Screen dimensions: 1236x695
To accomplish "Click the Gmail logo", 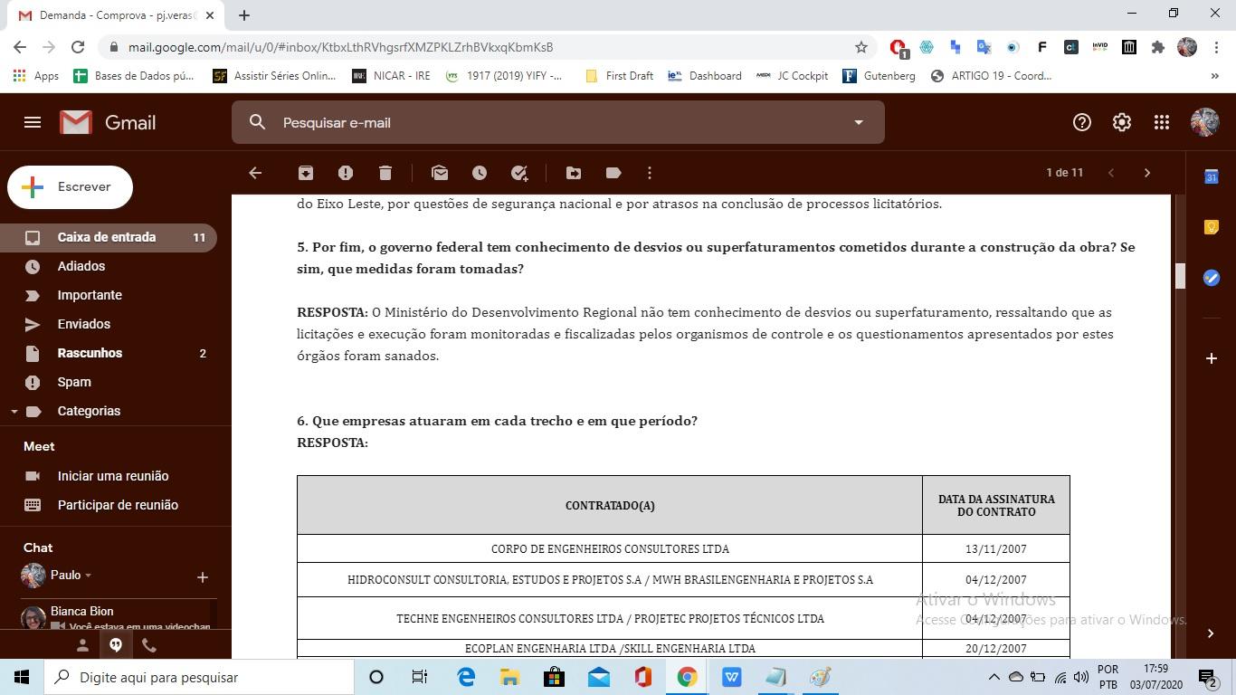I will pos(109,122).
